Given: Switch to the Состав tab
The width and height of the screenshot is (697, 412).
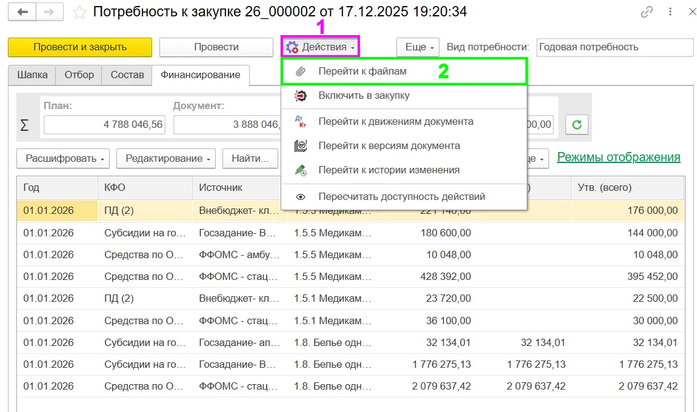Looking at the screenshot, I should tap(127, 75).
